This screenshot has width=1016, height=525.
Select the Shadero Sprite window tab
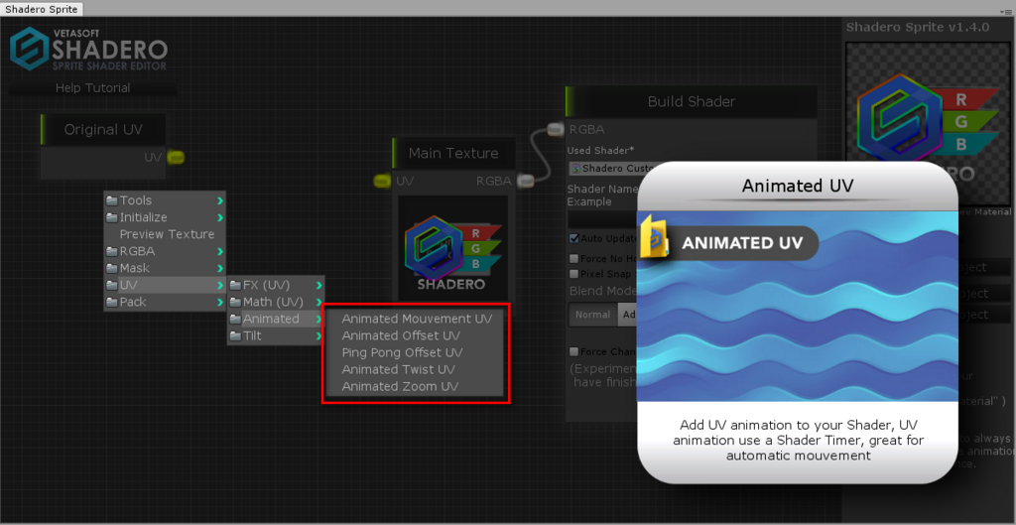41,8
